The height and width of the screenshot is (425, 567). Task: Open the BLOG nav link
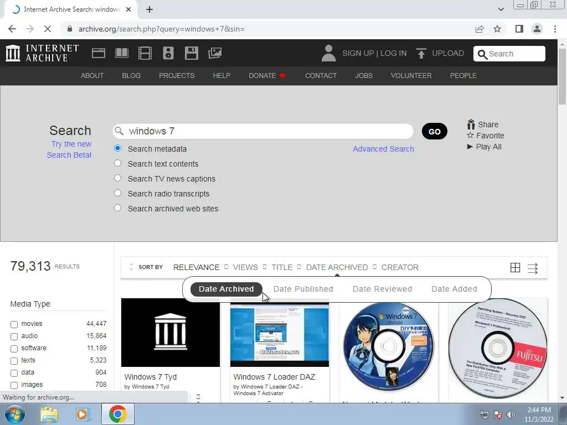131,75
